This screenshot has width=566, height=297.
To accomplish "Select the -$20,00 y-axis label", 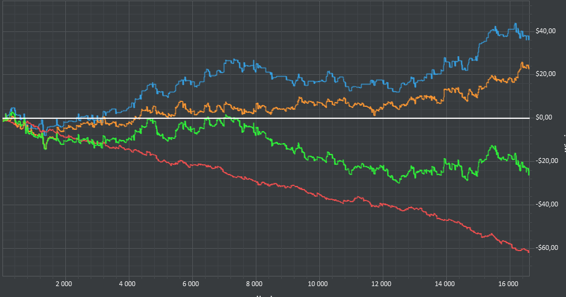I will 547,161.
